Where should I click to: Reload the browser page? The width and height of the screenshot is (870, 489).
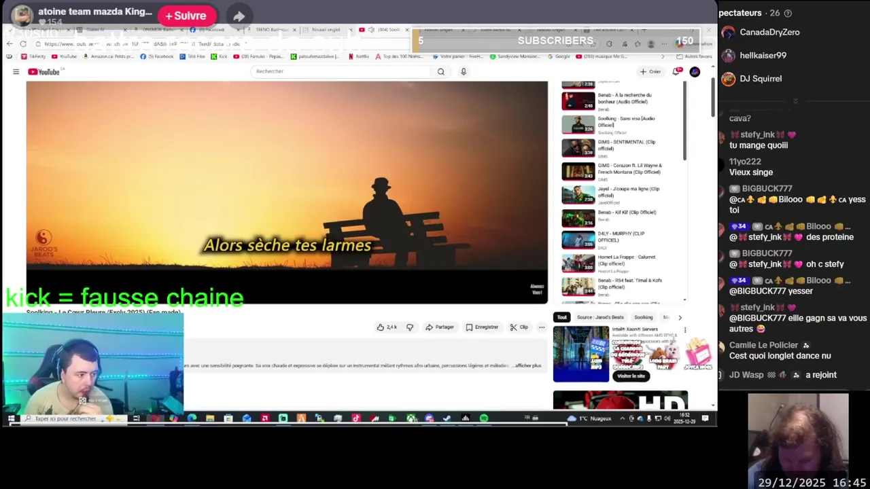coord(23,43)
